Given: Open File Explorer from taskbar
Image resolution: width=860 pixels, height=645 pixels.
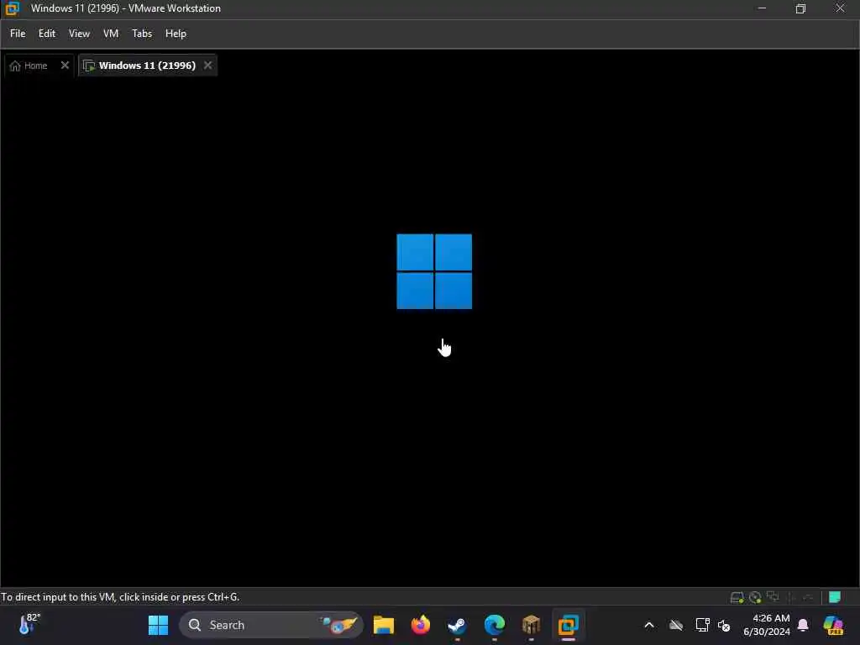Looking at the screenshot, I should (x=383, y=625).
